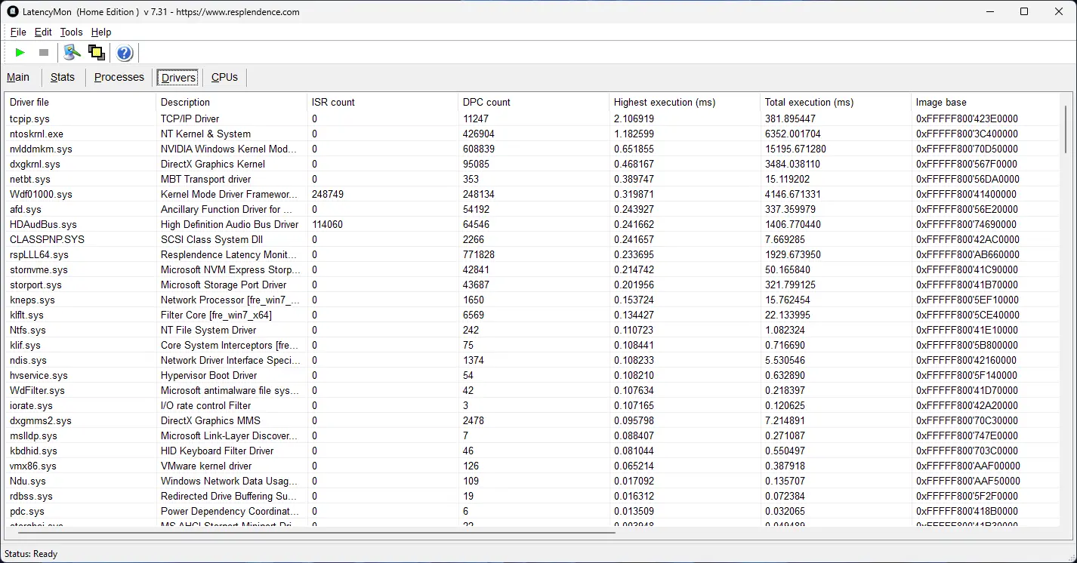Open the options icon in the toolbar
This screenshot has height=563, width=1077.
(72, 53)
